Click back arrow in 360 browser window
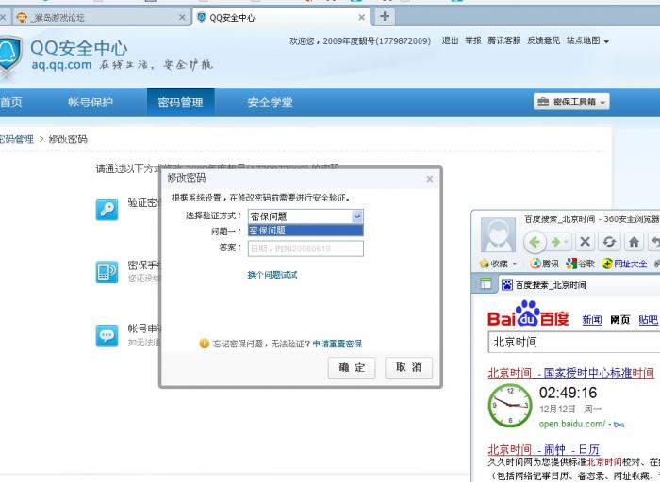Image resolution: width=660 pixels, height=482 pixels. (x=535, y=242)
